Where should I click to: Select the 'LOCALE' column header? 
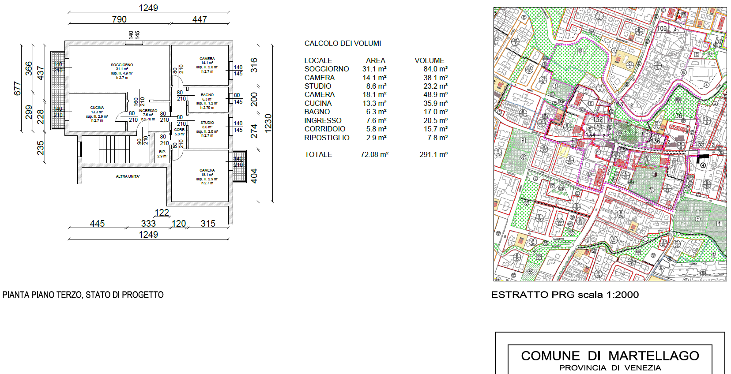point(318,60)
